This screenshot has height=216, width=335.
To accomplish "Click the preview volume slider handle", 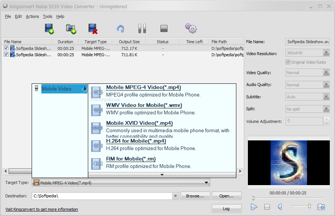I will tap(309, 206).
